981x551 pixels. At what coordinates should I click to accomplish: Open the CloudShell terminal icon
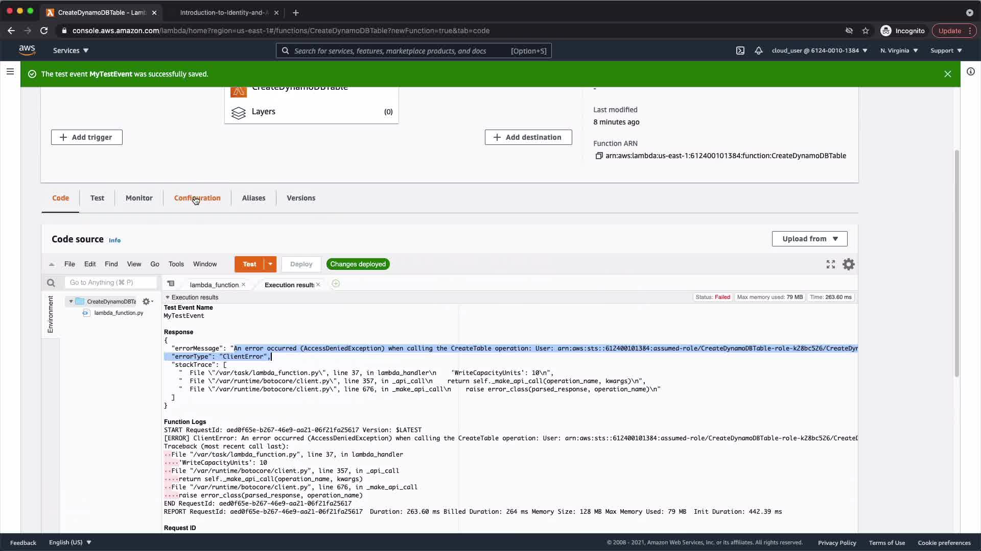point(740,51)
